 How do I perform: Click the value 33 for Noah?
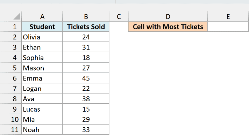point(86,130)
